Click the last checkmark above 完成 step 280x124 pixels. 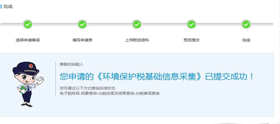(x=246, y=24)
